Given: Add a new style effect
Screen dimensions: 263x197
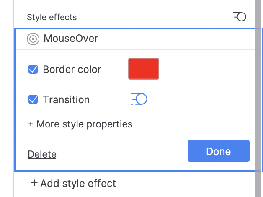Looking at the screenshot, I should [73, 183].
